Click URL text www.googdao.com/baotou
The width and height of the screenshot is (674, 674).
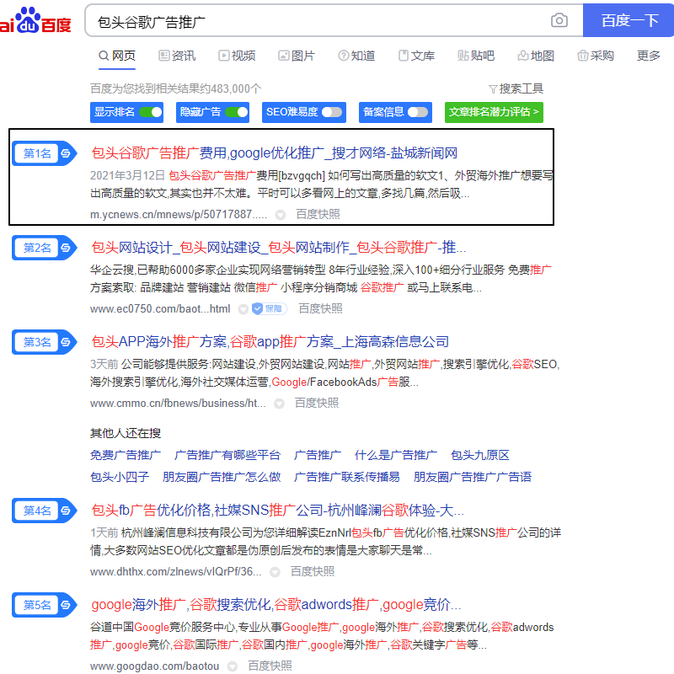point(155,666)
